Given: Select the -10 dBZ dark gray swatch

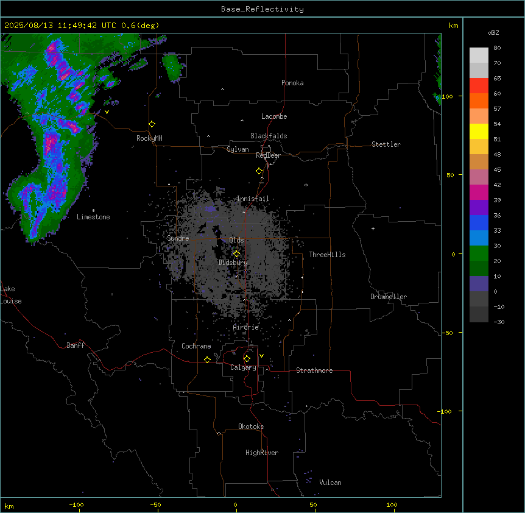Looking at the screenshot, I should tap(479, 314).
